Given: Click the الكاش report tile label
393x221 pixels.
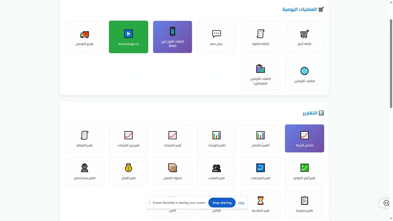Looking at the screenshot, I should pyautogui.click(x=216, y=211).
